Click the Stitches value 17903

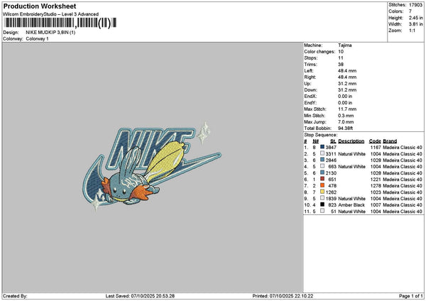415,5
